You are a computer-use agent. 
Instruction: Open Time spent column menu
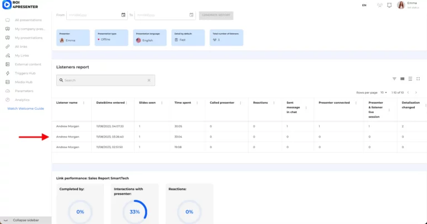click(x=197, y=103)
